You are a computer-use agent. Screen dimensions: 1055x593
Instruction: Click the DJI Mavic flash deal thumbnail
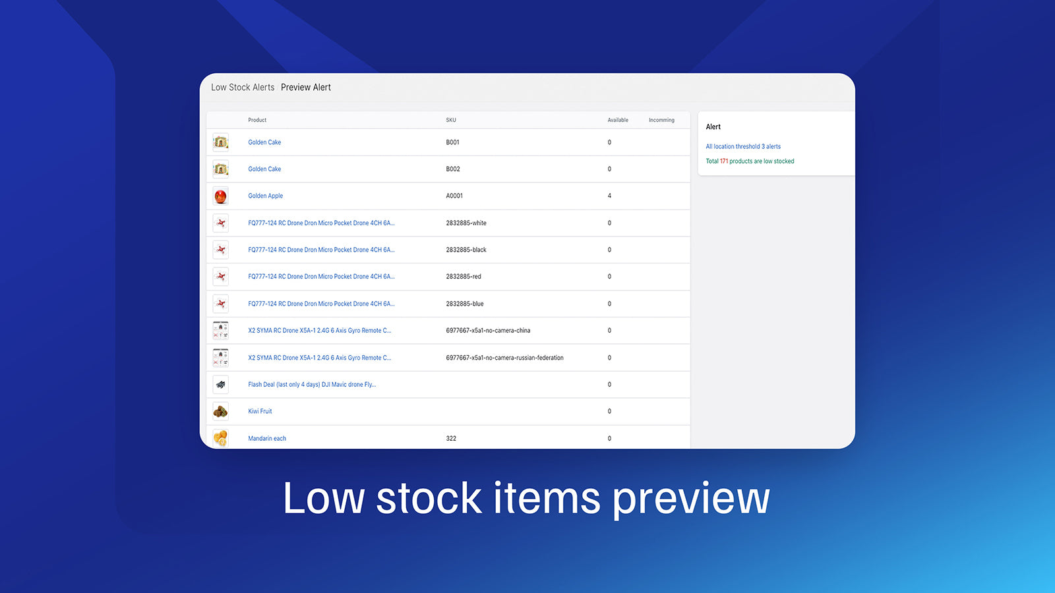[220, 384]
